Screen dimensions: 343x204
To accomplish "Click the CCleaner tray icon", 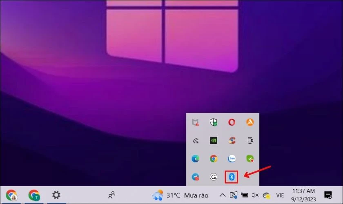I will click(232, 140).
